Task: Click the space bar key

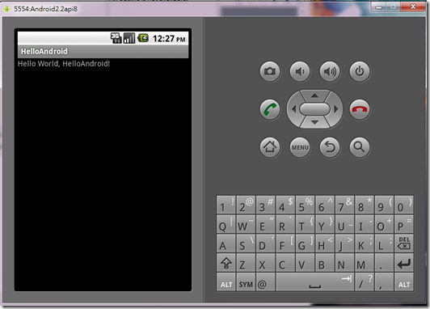Action: (315, 281)
